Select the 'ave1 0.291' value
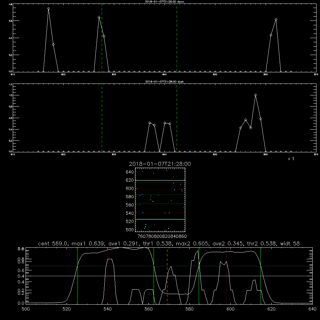 (123, 244)
